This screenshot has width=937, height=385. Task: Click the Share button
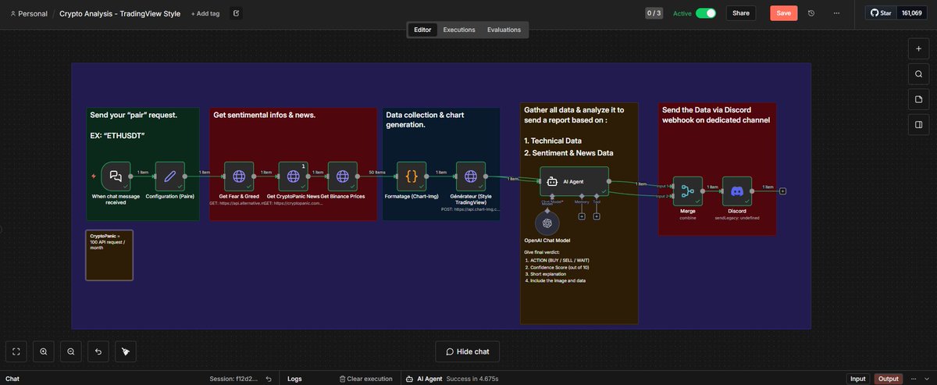(741, 13)
